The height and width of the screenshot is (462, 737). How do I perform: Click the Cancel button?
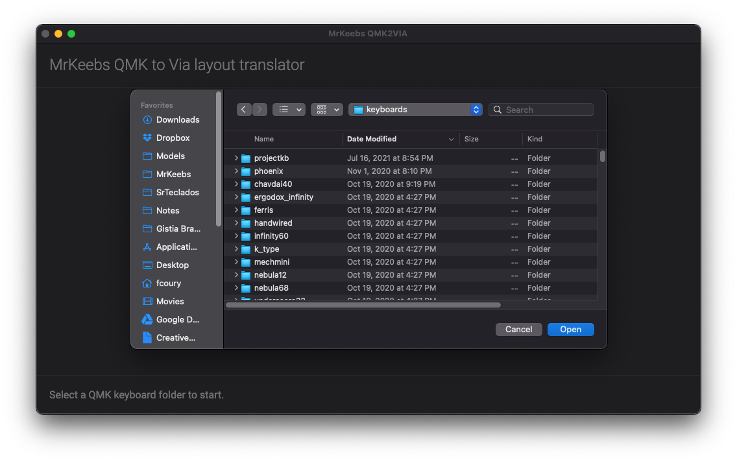tap(519, 330)
